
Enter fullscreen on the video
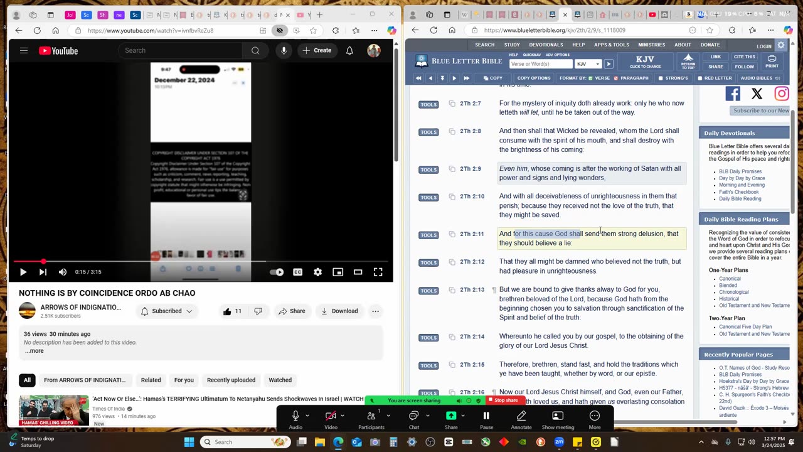tap(378, 272)
